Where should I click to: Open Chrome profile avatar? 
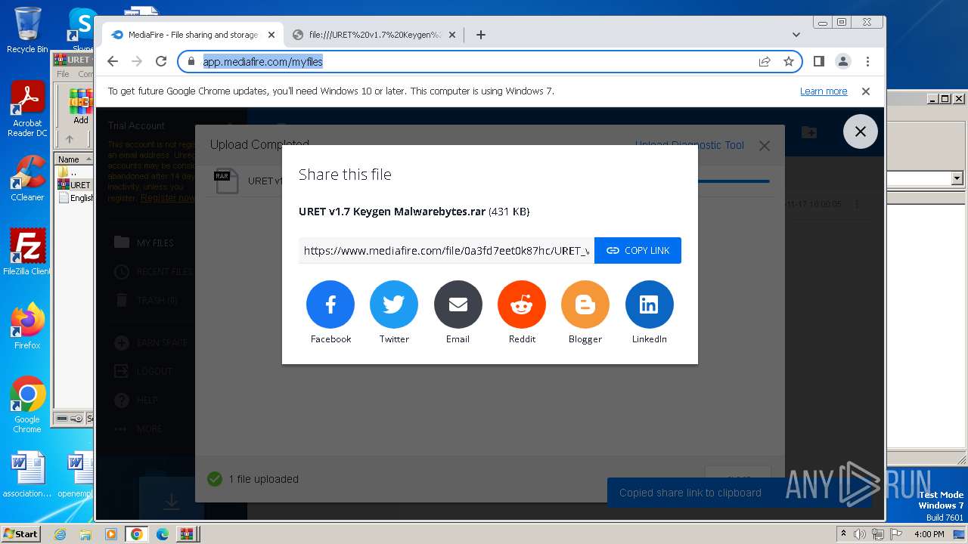click(x=843, y=61)
